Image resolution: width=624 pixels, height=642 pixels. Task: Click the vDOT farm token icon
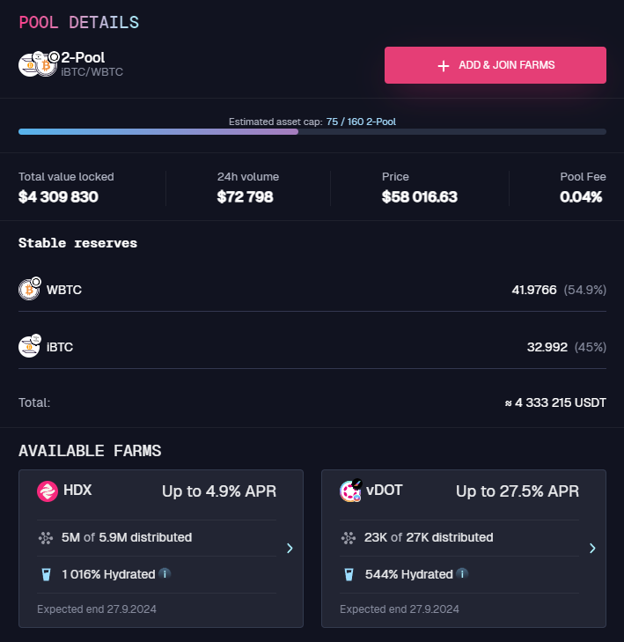point(350,491)
